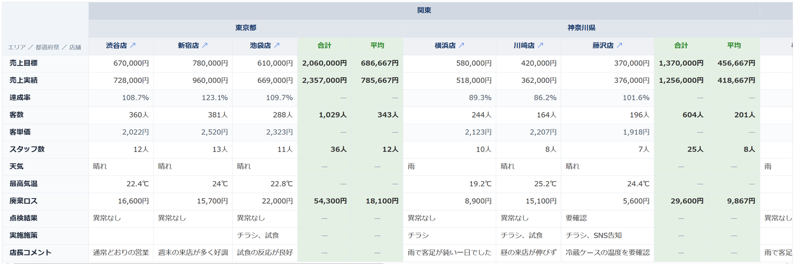Click the 670,000円 sales target cell
Screen dimensions: 795x264
coord(121,63)
